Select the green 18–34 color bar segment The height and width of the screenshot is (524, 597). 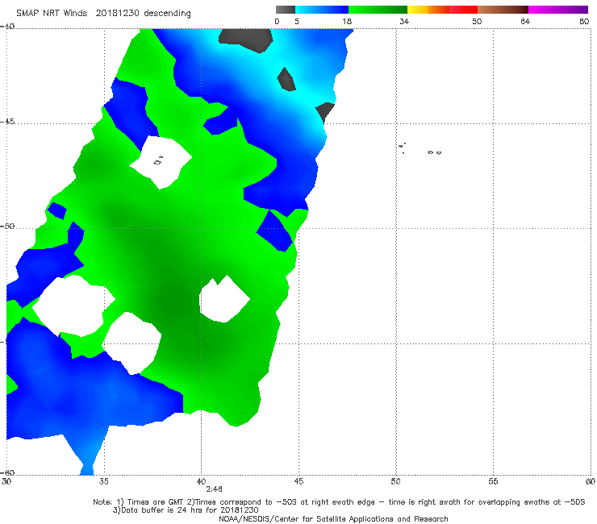pyautogui.click(x=378, y=10)
